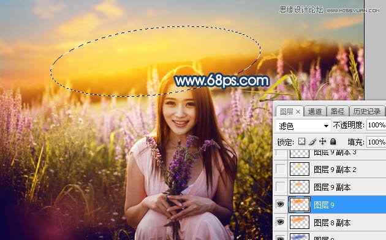Show layer 图层 9 副本 2 visibility box
Screen dimensions: 386x240
281,169
